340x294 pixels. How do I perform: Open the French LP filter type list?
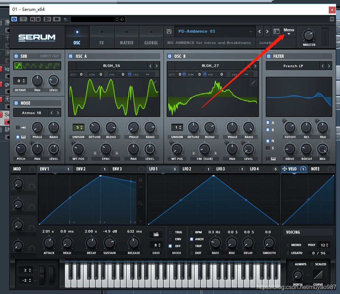pyautogui.click(x=293, y=66)
